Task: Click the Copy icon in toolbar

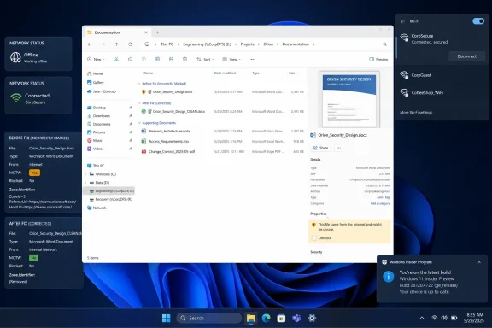Action: tap(130, 59)
